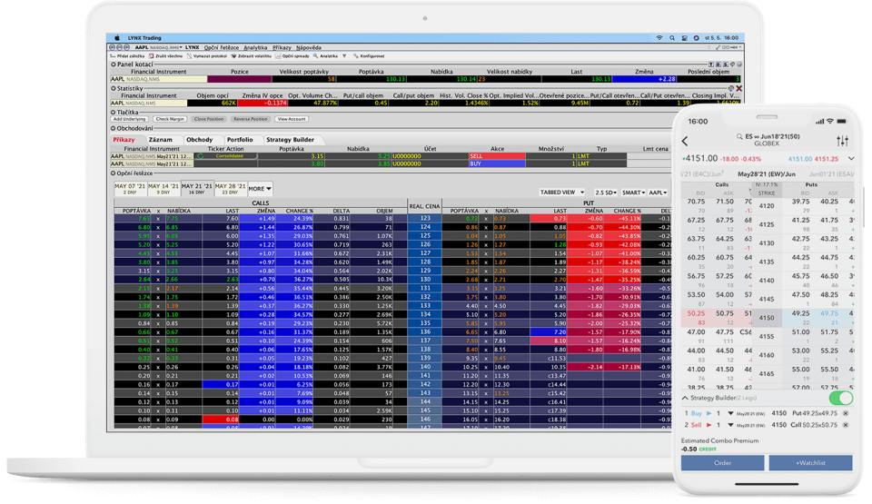872x504 pixels.
Task: Click Add Underlying button
Action: pyautogui.click(x=130, y=119)
